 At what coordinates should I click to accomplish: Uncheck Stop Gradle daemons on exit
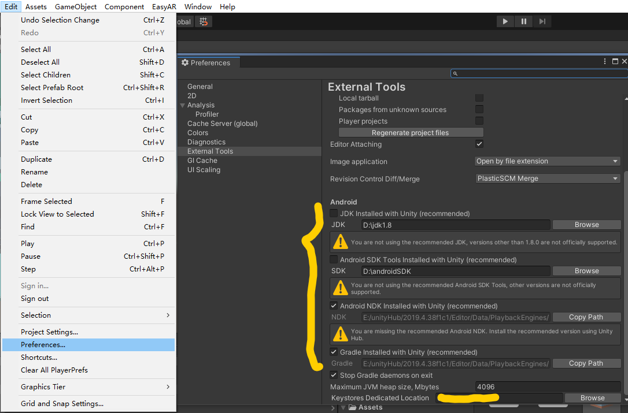(x=334, y=375)
